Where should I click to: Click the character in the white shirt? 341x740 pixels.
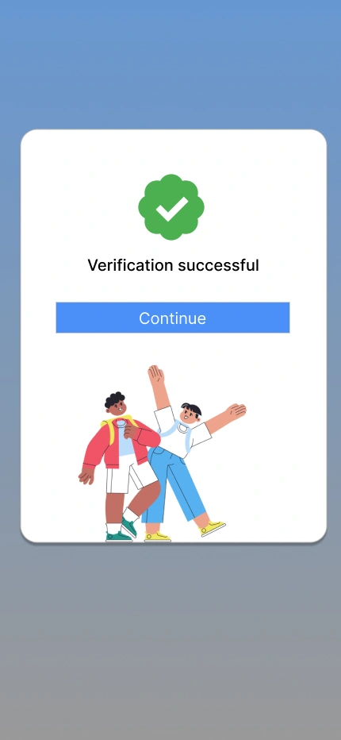click(189, 453)
